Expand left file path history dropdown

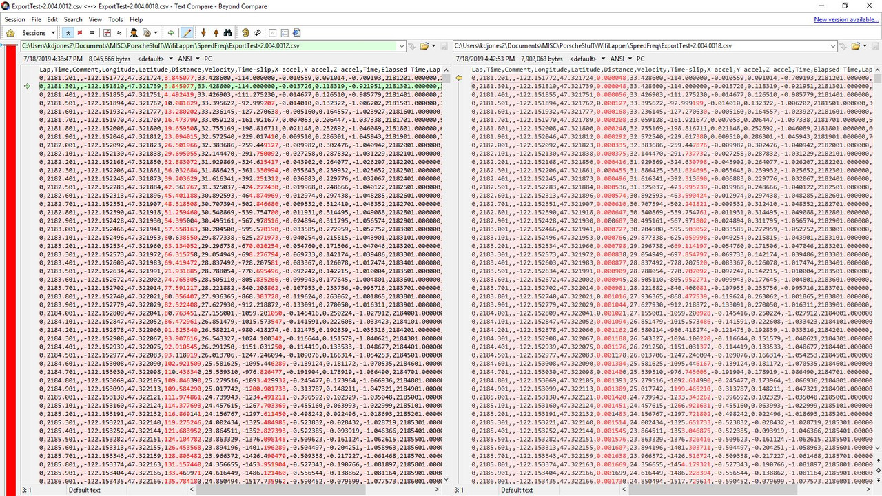[402, 45]
